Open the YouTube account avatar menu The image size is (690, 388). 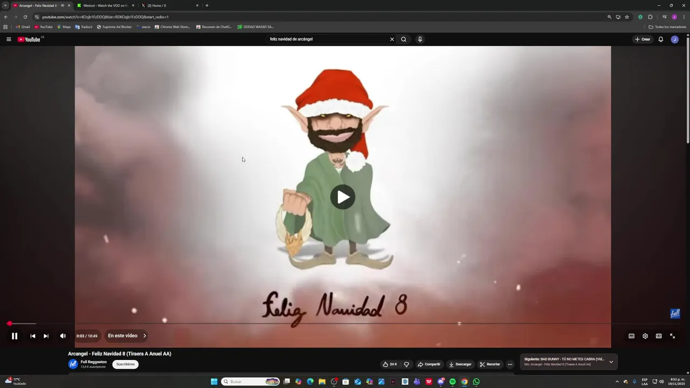tap(674, 39)
